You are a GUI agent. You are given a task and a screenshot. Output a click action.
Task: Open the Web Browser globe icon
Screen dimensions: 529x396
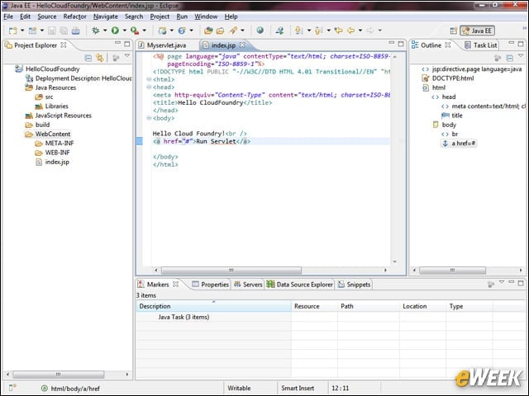click(260, 31)
